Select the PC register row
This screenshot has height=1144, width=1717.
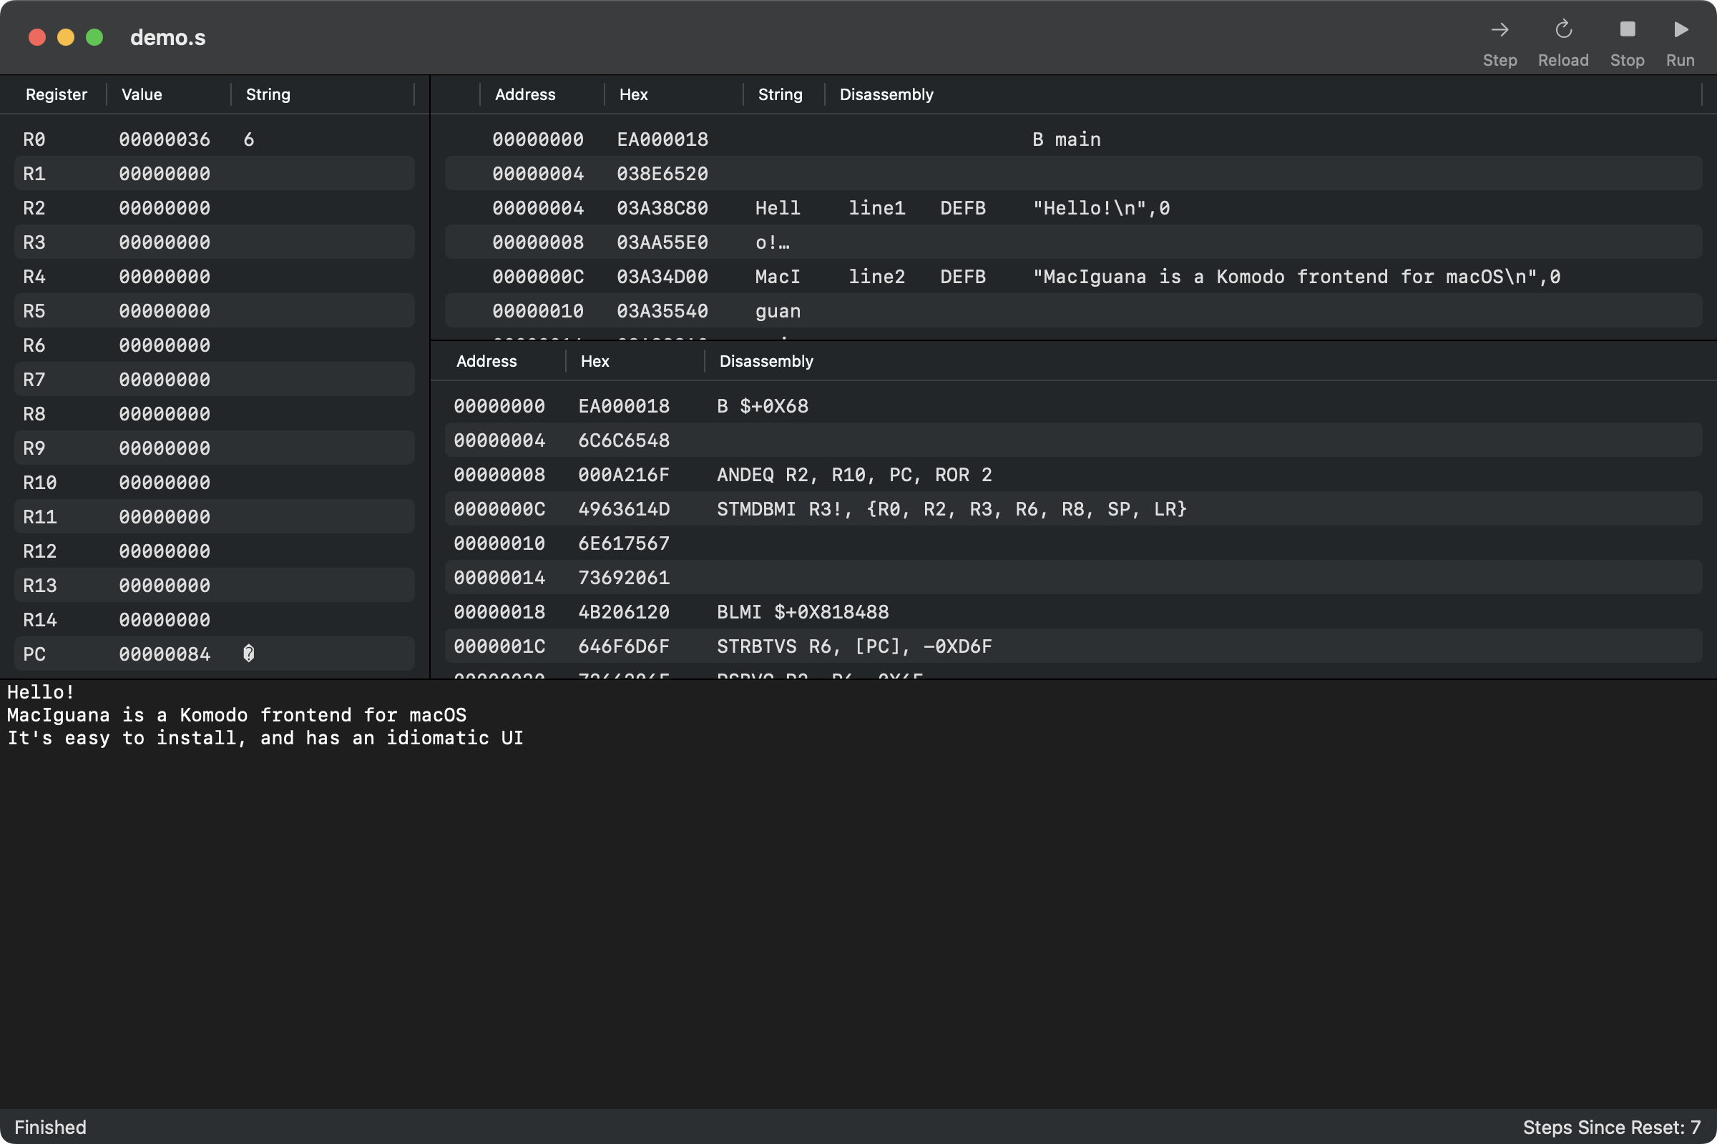point(214,654)
